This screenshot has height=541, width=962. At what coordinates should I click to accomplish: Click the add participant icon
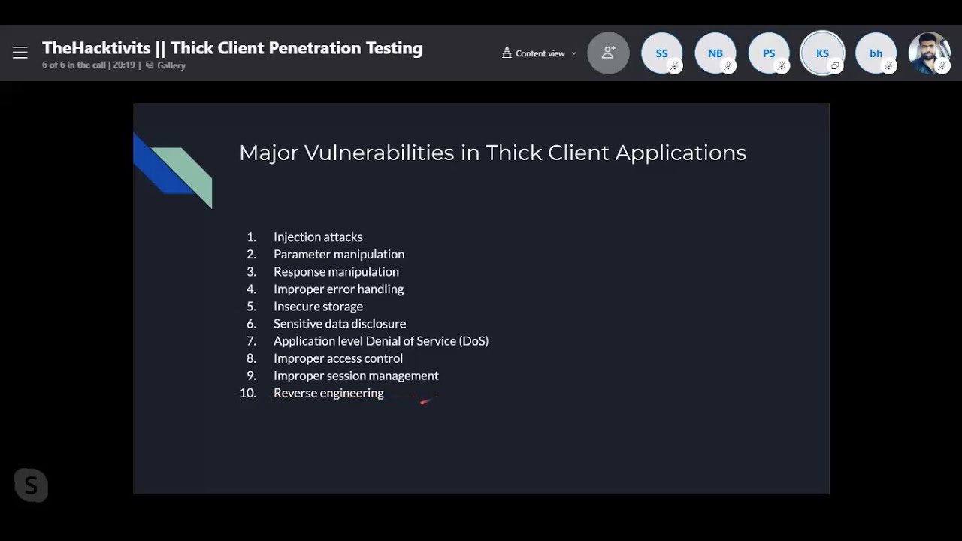tap(608, 53)
